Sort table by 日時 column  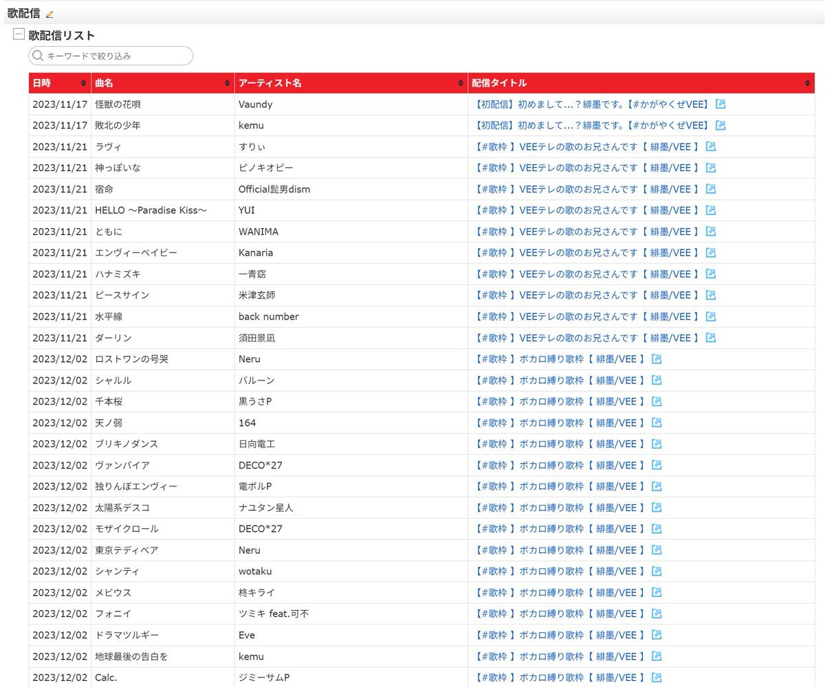pos(60,83)
